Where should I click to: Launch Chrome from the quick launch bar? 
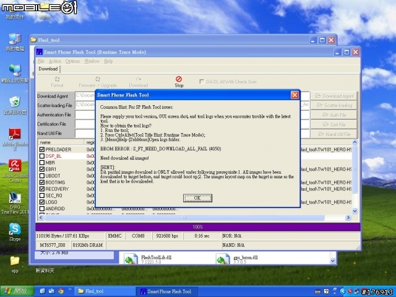(x=61, y=291)
